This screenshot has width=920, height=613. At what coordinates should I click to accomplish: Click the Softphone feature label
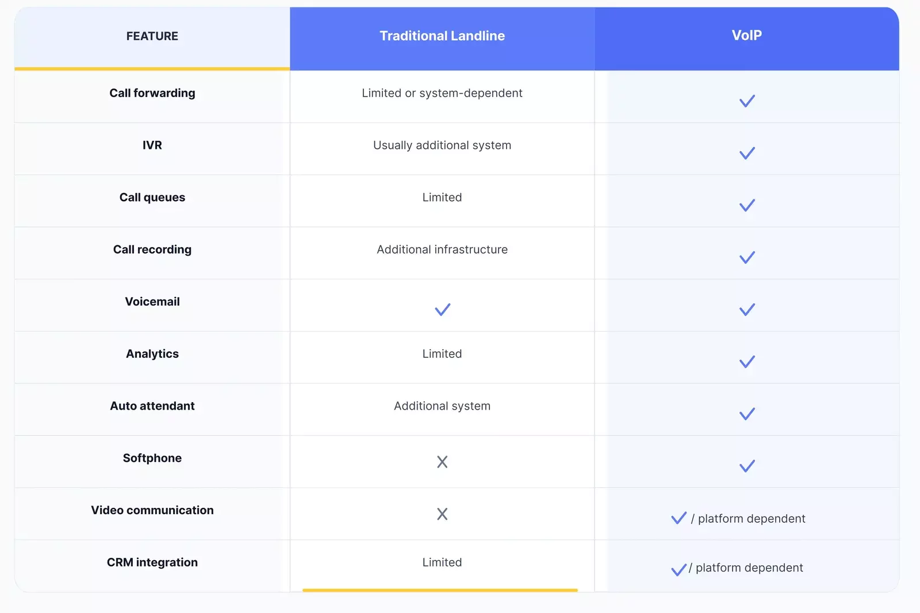coord(152,458)
